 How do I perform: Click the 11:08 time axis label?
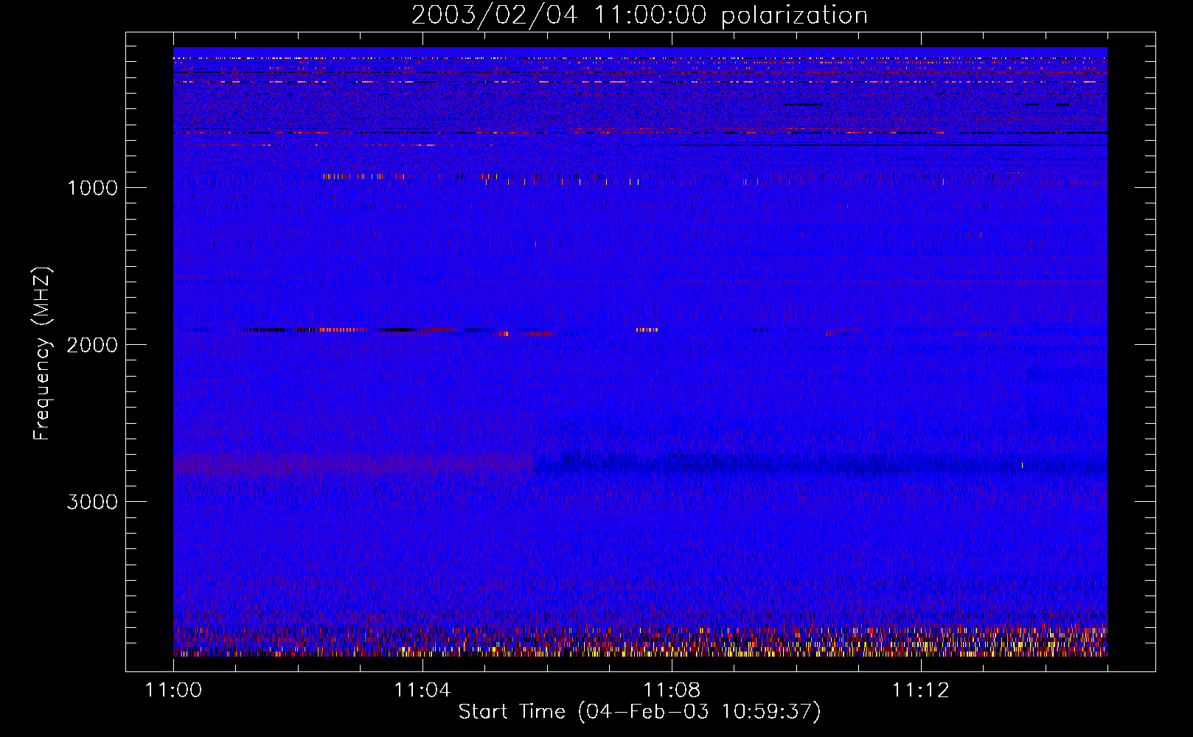click(672, 691)
